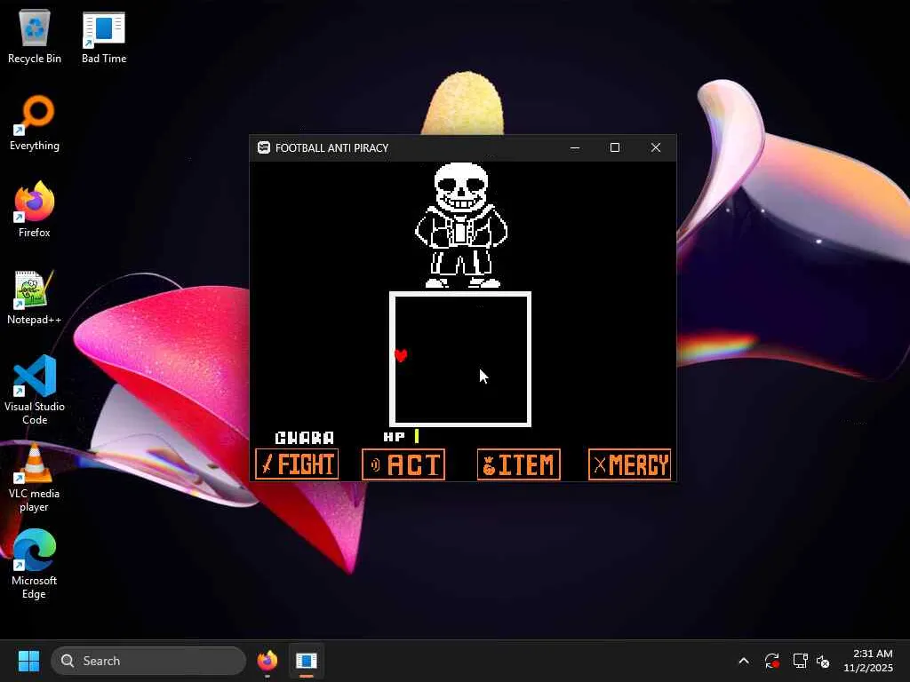The height and width of the screenshot is (682, 910).
Task: Maximize the FOOTBALL ANTI PIRACY window
Action: point(615,148)
